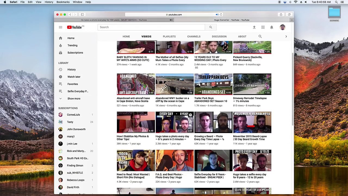
Task: Open the volume menu bar icon
Action: coord(306,2)
